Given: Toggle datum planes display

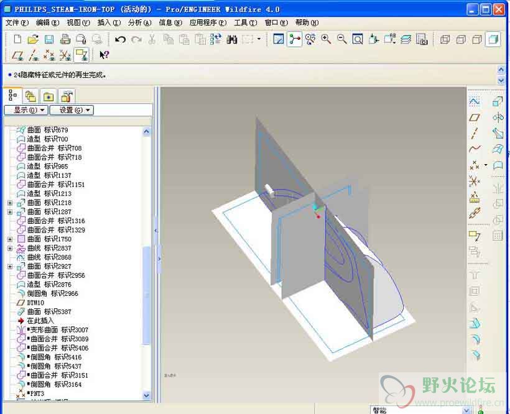Looking at the screenshot, I should pos(17,55).
